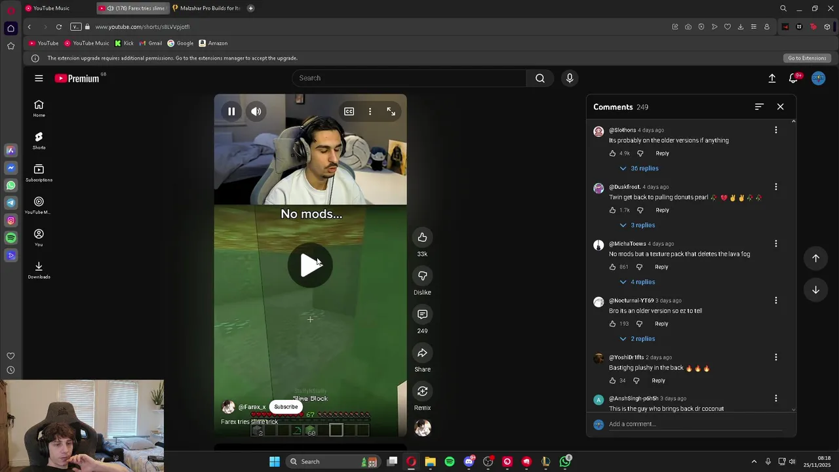Open Instagram in Opera sidebar

click(10, 220)
